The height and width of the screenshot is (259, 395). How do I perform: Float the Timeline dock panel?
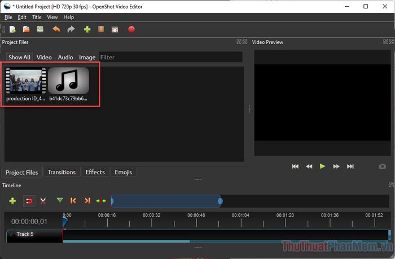click(391, 185)
